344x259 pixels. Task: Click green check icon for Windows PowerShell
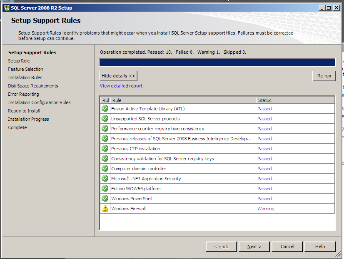pyautogui.click(x=105, y=198)
